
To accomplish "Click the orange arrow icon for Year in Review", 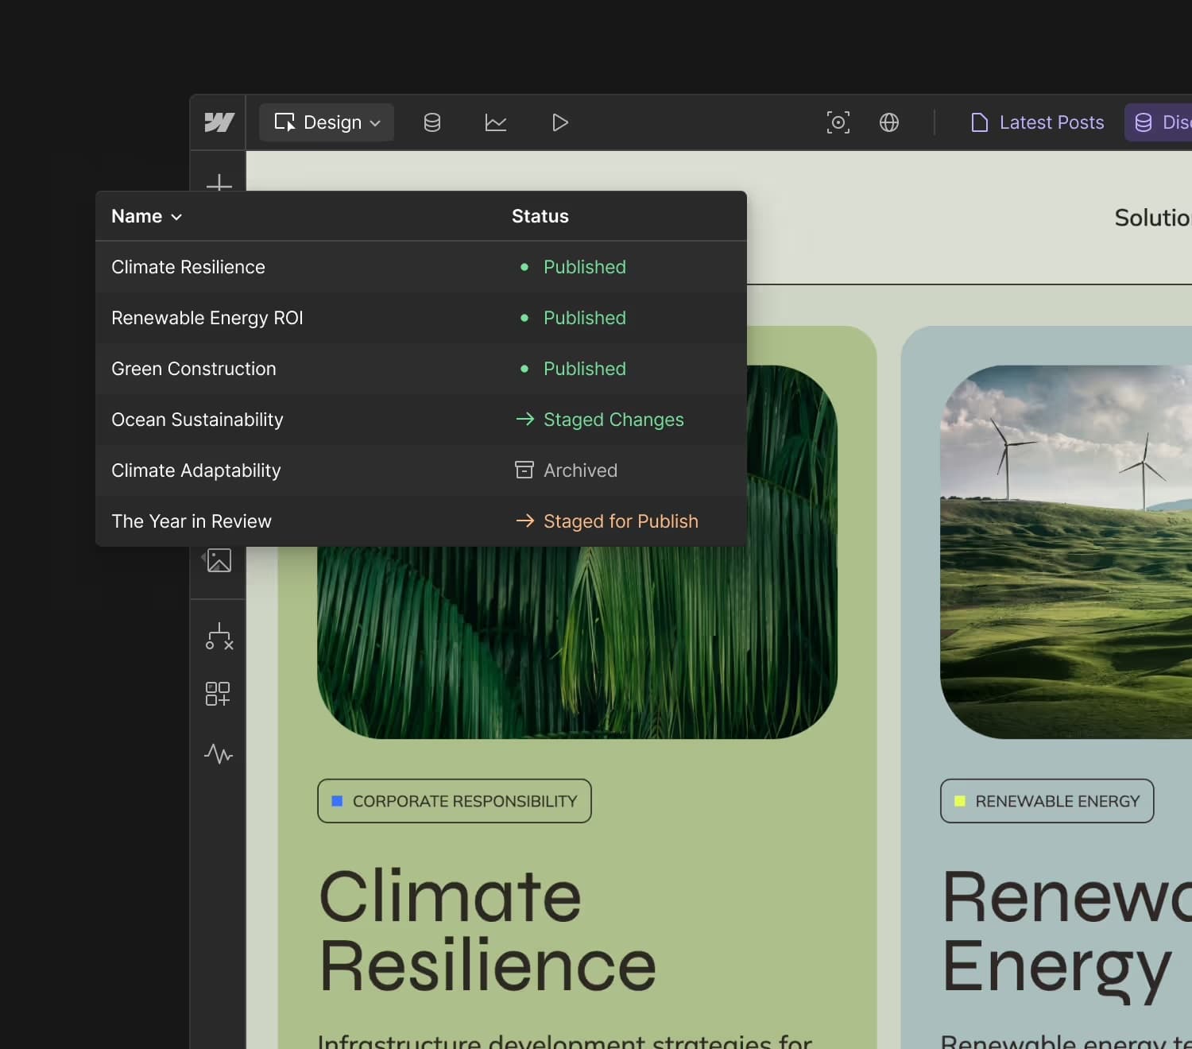I will point(524,521).
